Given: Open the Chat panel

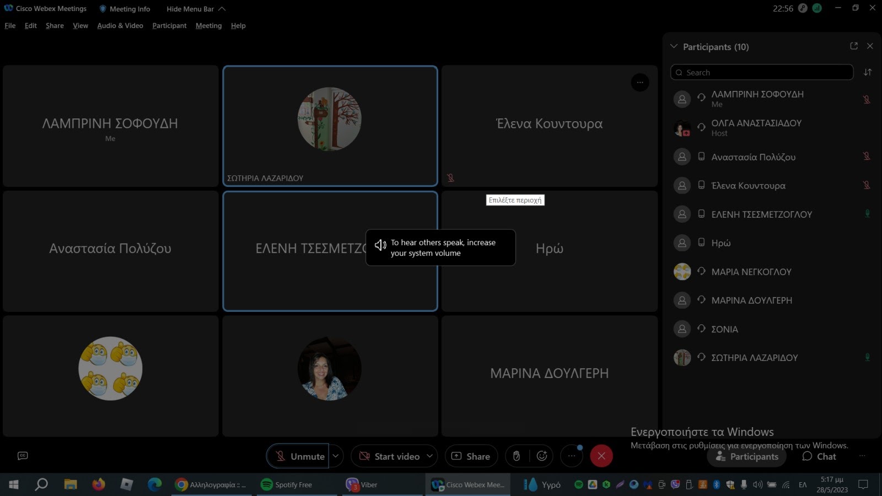Looking at the screenshot, I should [x=819, y=456].
